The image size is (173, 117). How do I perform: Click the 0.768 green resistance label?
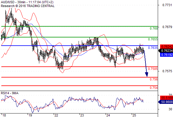pyautogui.click(x=154, y=28)
